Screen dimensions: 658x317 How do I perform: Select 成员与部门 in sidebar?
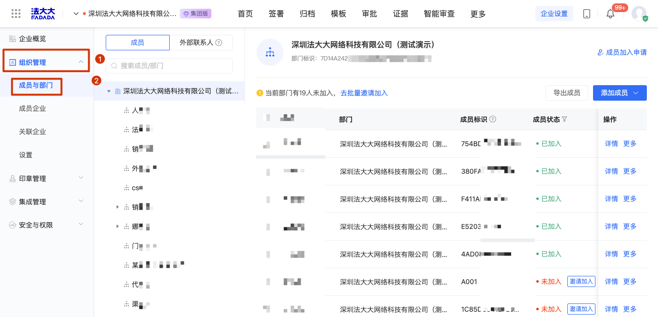pos(36,85)
